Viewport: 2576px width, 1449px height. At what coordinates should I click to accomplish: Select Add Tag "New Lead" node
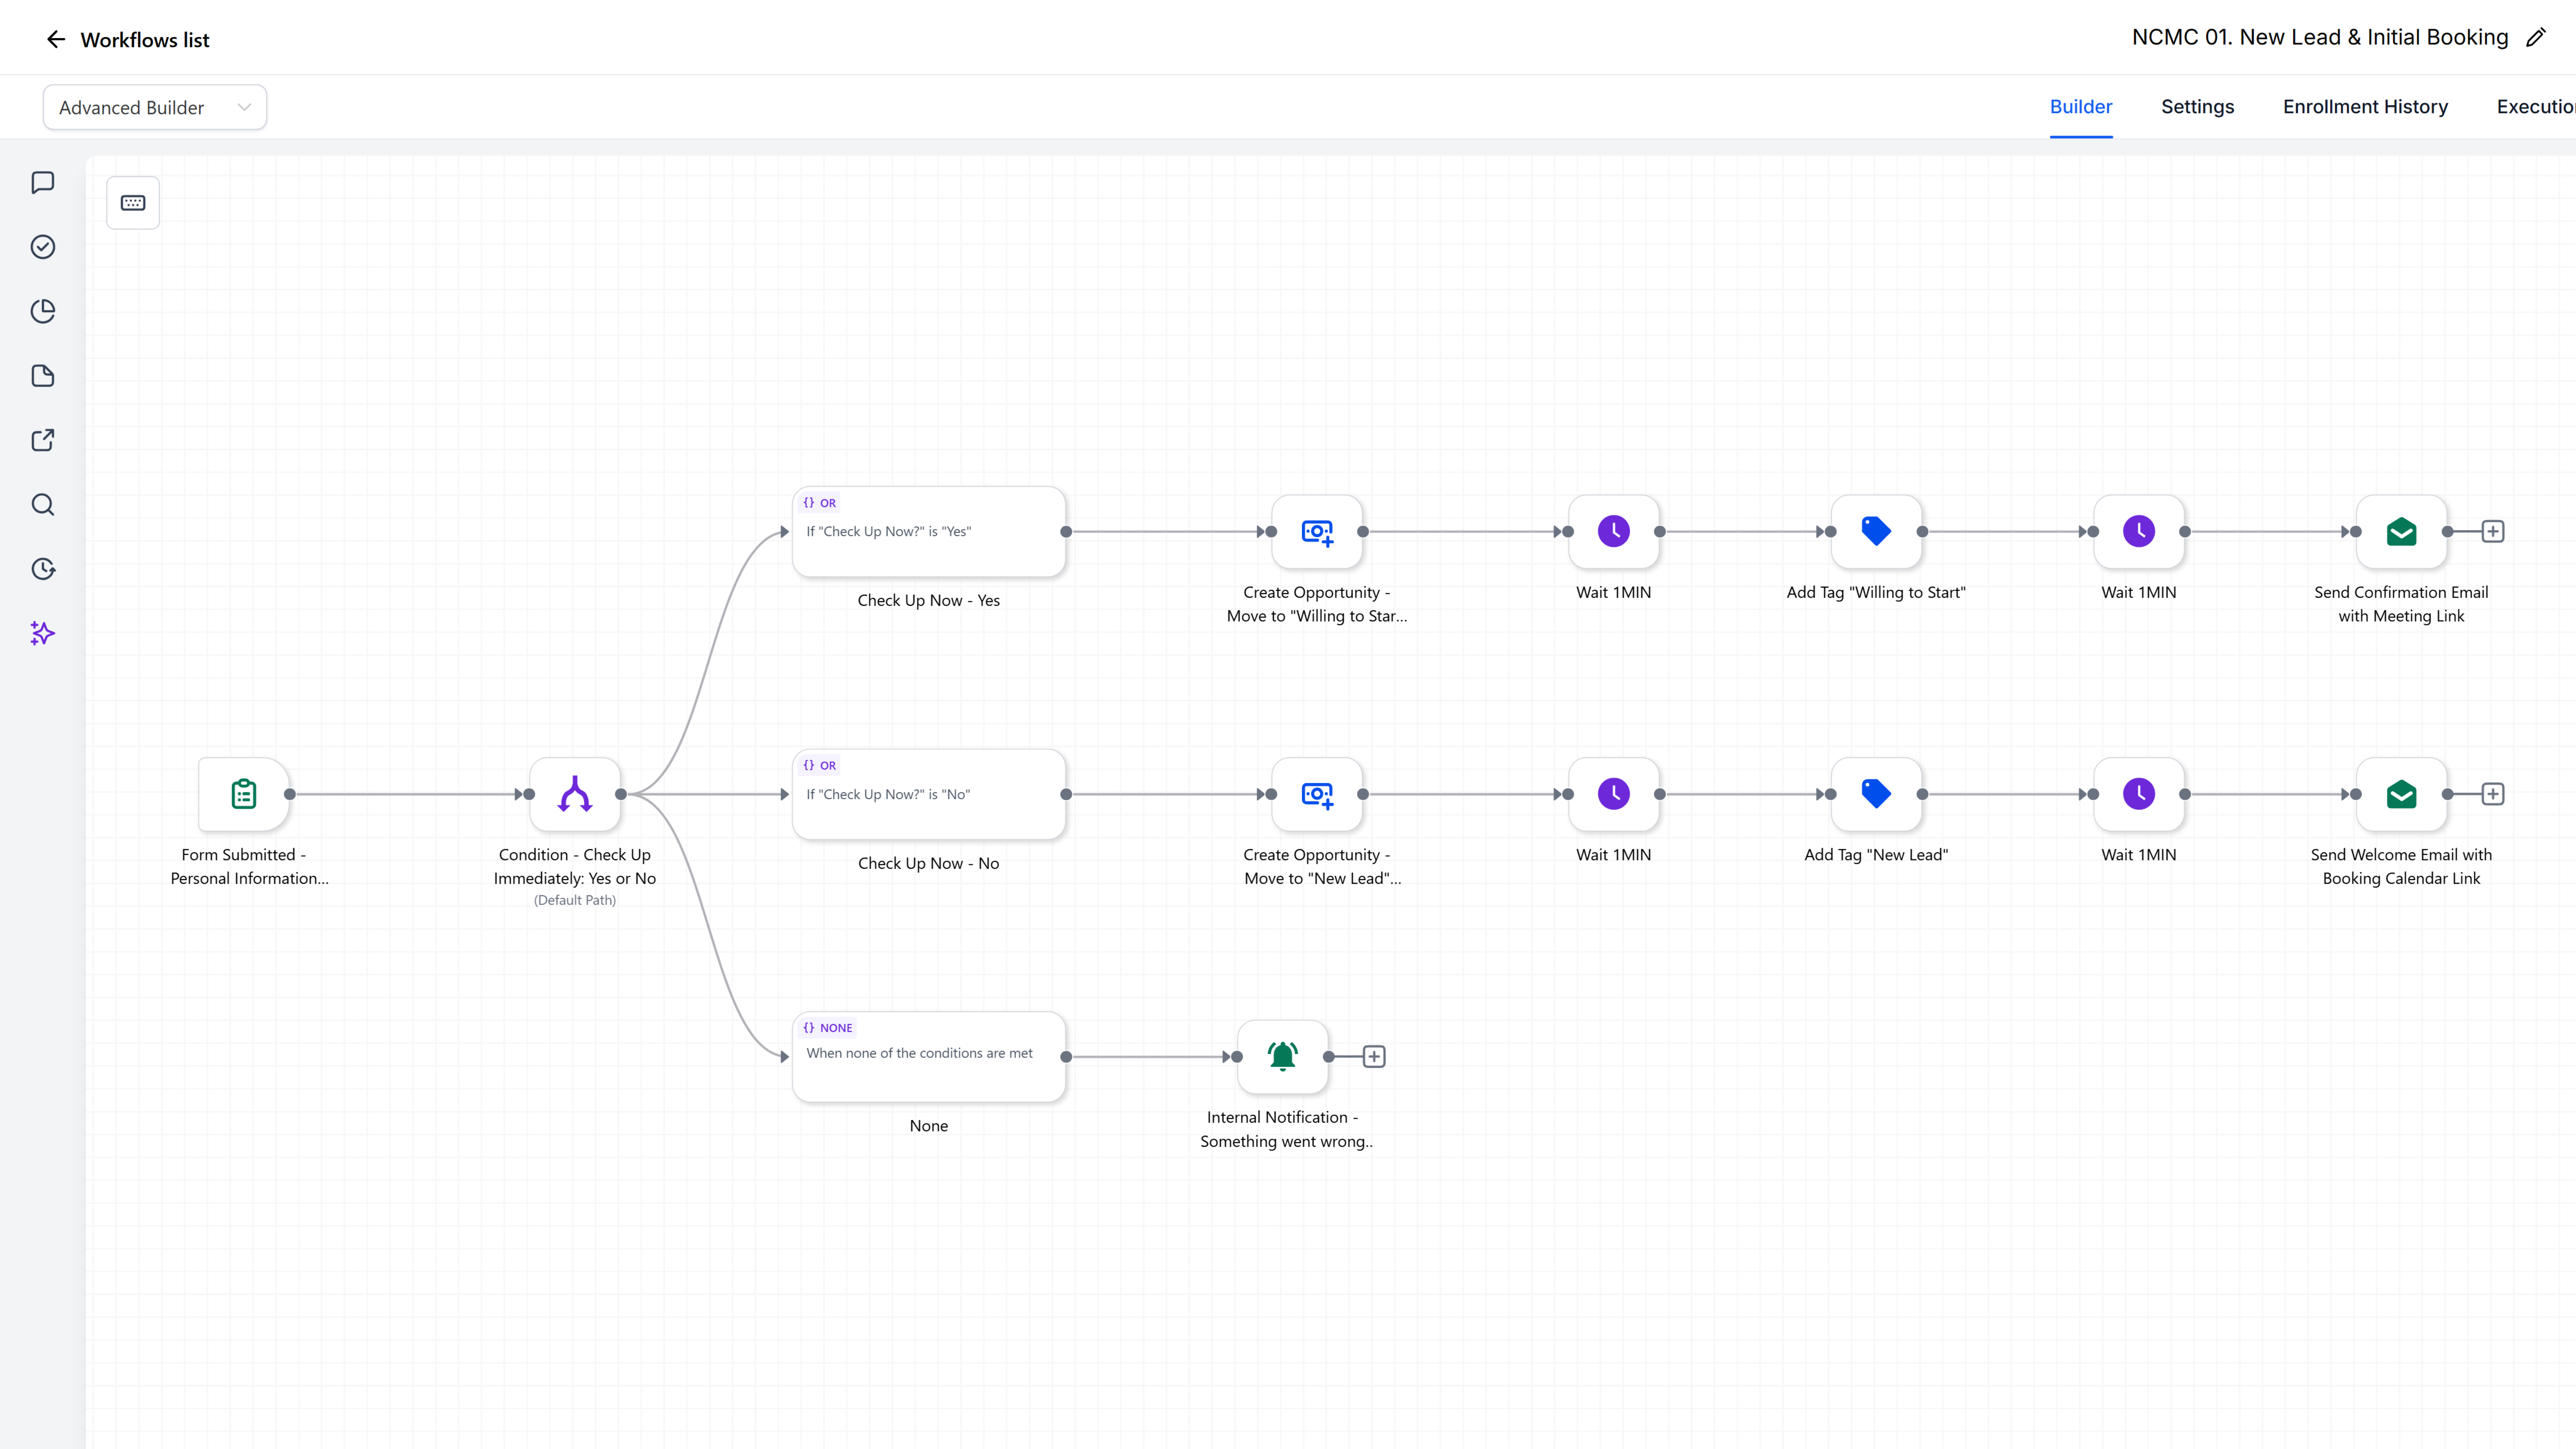click(1876, 794)
